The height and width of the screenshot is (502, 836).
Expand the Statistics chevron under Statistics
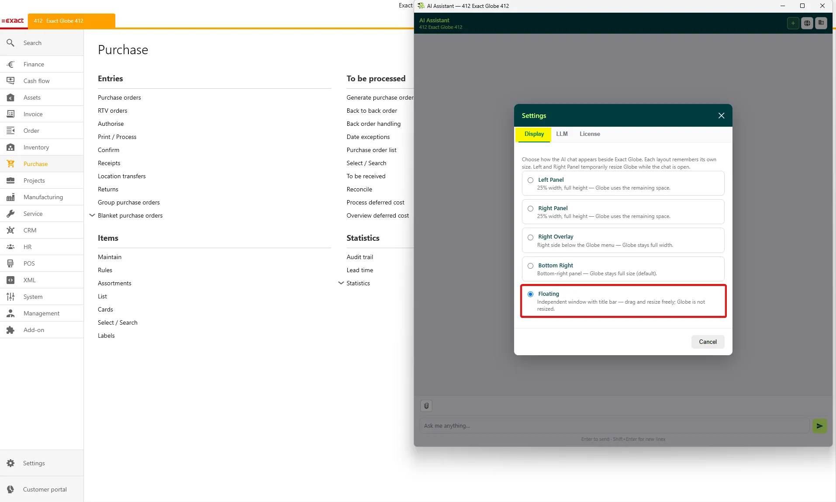[x=341, y=283]
